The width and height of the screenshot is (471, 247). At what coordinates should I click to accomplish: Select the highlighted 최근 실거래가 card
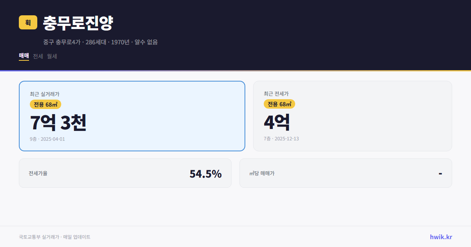click(x=131, y=116)
